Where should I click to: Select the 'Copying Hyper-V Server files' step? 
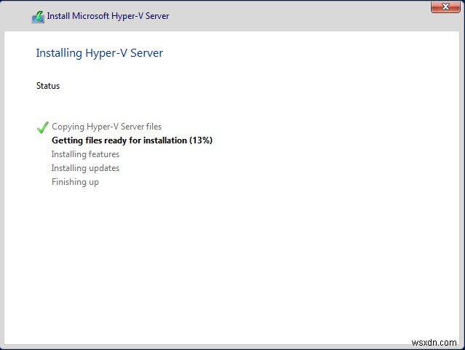[x=106, y=127]
